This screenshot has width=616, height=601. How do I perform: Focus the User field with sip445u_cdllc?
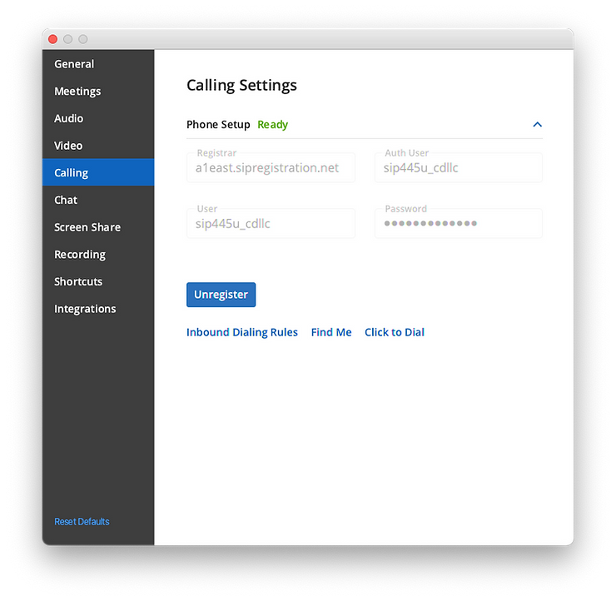point(271,224)
